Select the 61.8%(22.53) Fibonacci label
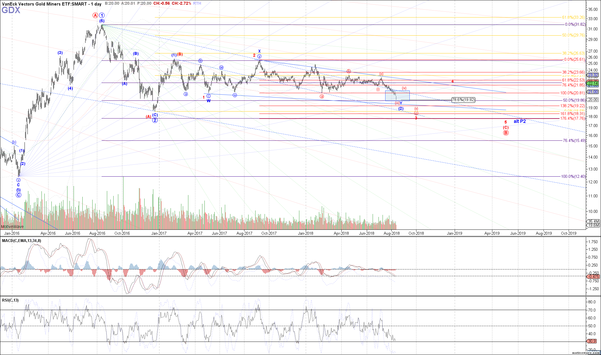601x355 pixels. (x=574, y=80)
